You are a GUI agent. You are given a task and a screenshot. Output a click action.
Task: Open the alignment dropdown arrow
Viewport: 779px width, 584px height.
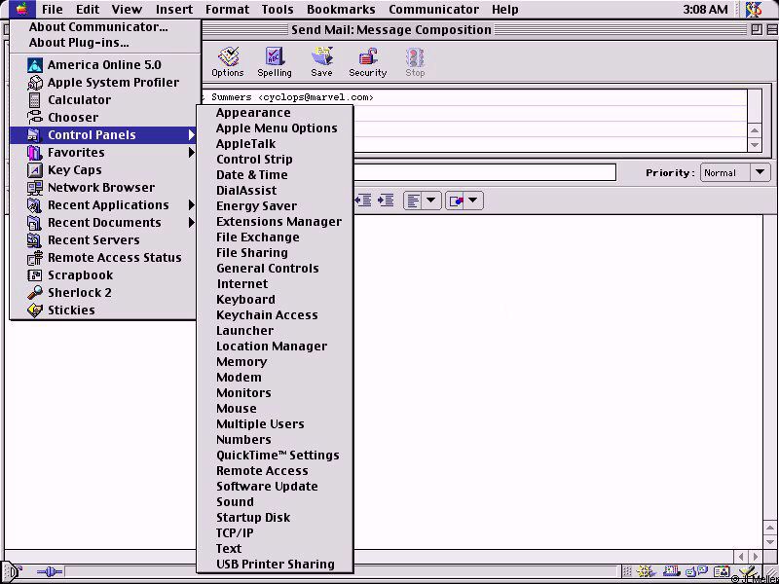point(430,201)
